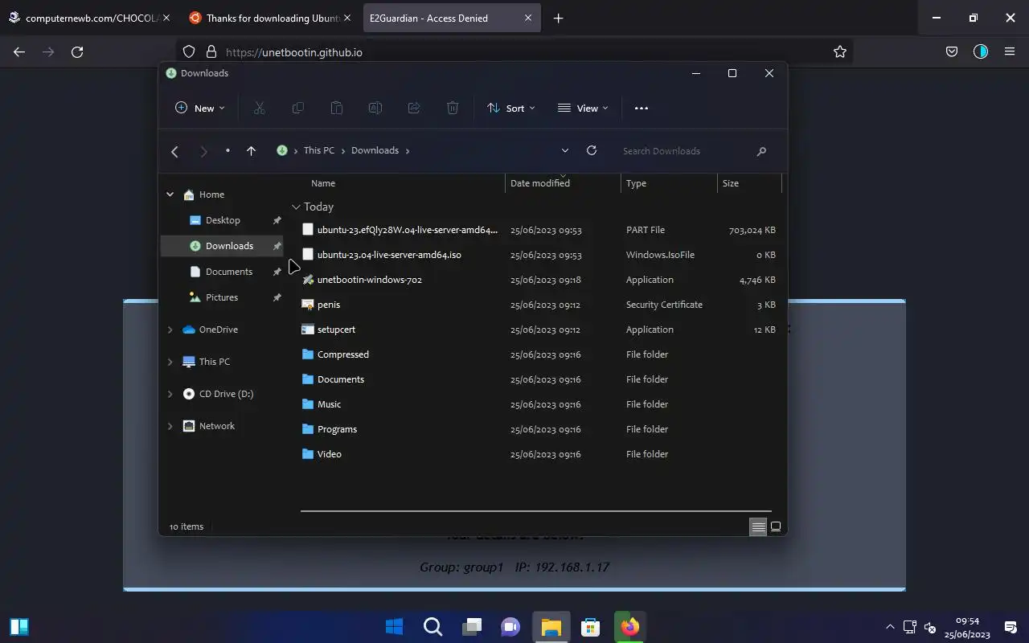Click the search magnifier in Search Downloads
This screenshot has width=1029, height=643.
click(x=760, y=151)
